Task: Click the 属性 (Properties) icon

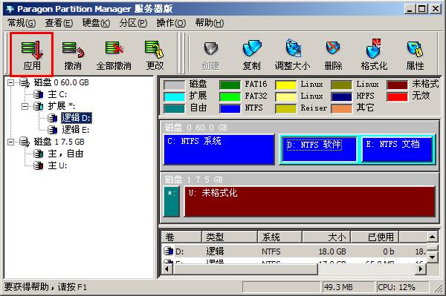Action: [415, 49]
